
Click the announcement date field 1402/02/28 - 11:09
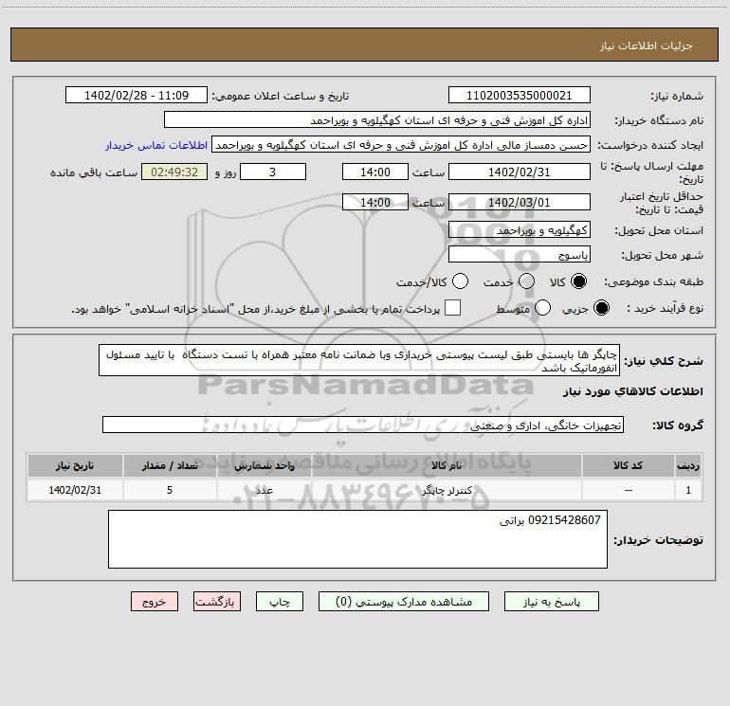point(137,96)
